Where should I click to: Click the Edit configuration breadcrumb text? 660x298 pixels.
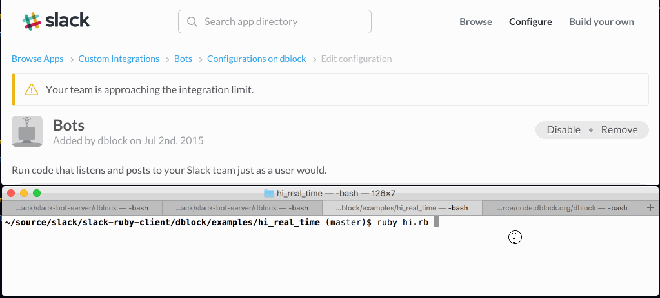click(356, 59)
